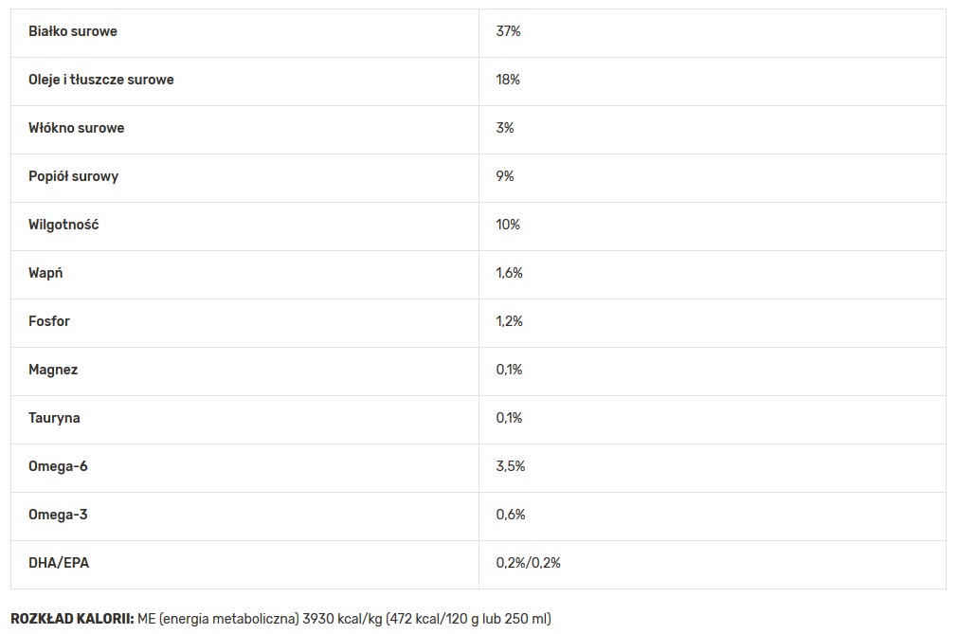Select the 1,2% phosphorus value
The width and height of the screenshot is (957, 634).
tap(510, 321)
